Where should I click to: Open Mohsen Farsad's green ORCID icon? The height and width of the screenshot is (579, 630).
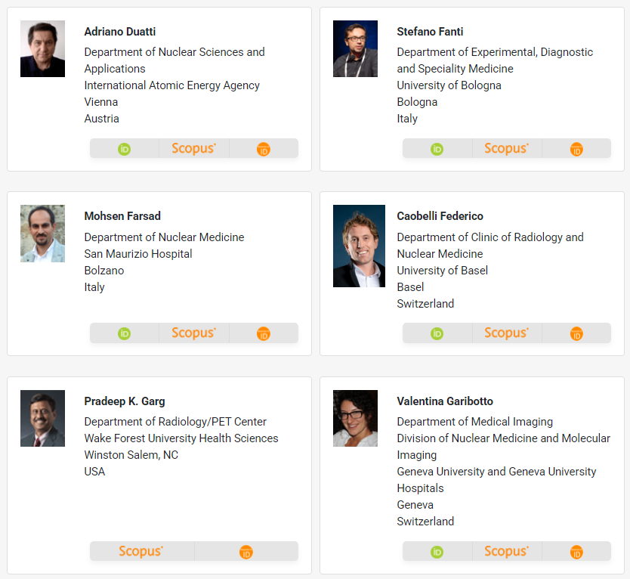tap(124, 334)
